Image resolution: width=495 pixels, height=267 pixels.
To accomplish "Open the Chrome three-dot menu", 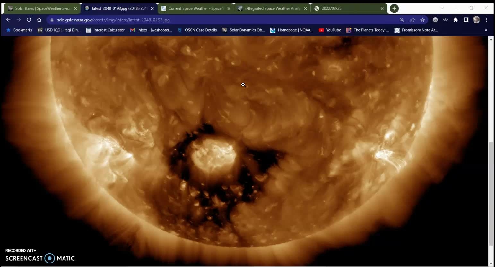I will (x=487, y=20).
